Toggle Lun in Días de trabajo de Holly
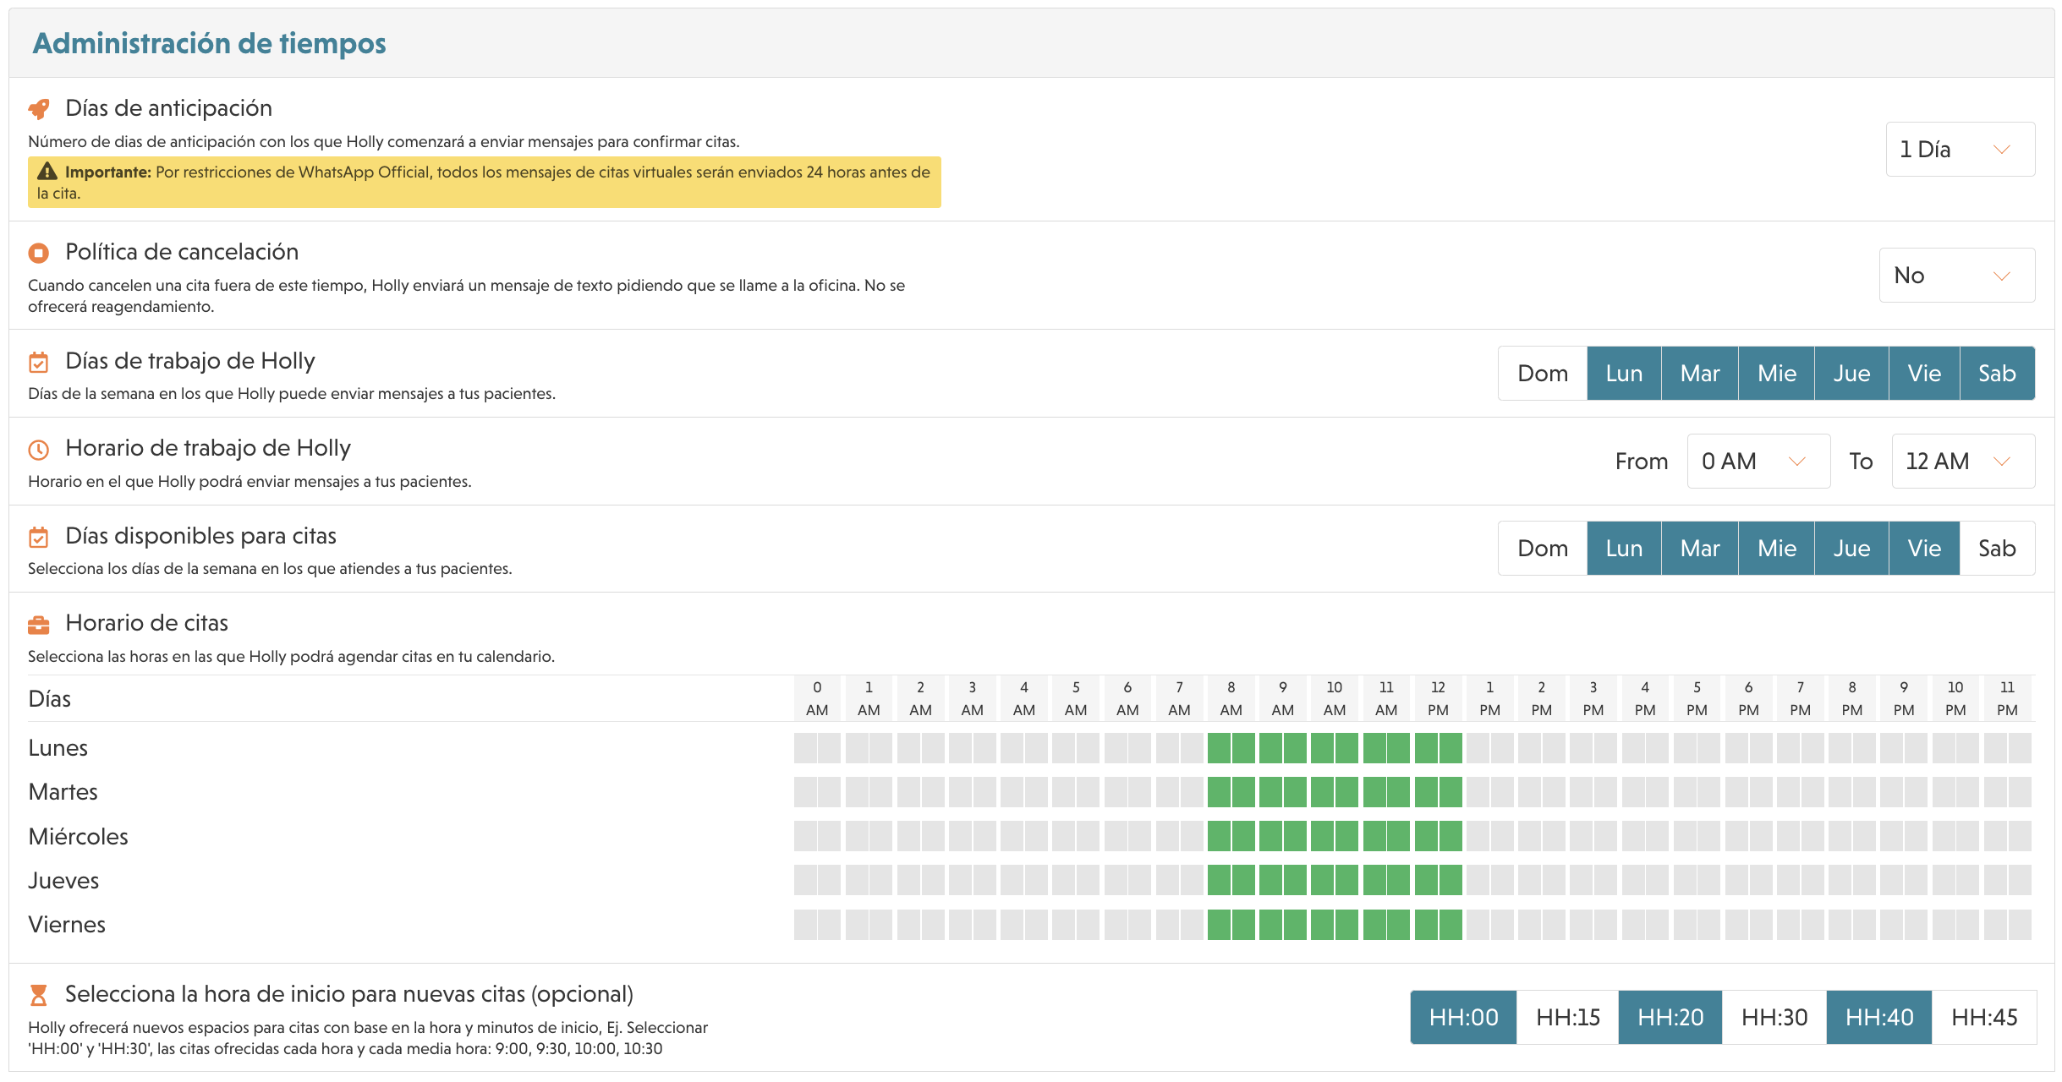This screenshot has height=1082, width=2062. [1624, 374]
